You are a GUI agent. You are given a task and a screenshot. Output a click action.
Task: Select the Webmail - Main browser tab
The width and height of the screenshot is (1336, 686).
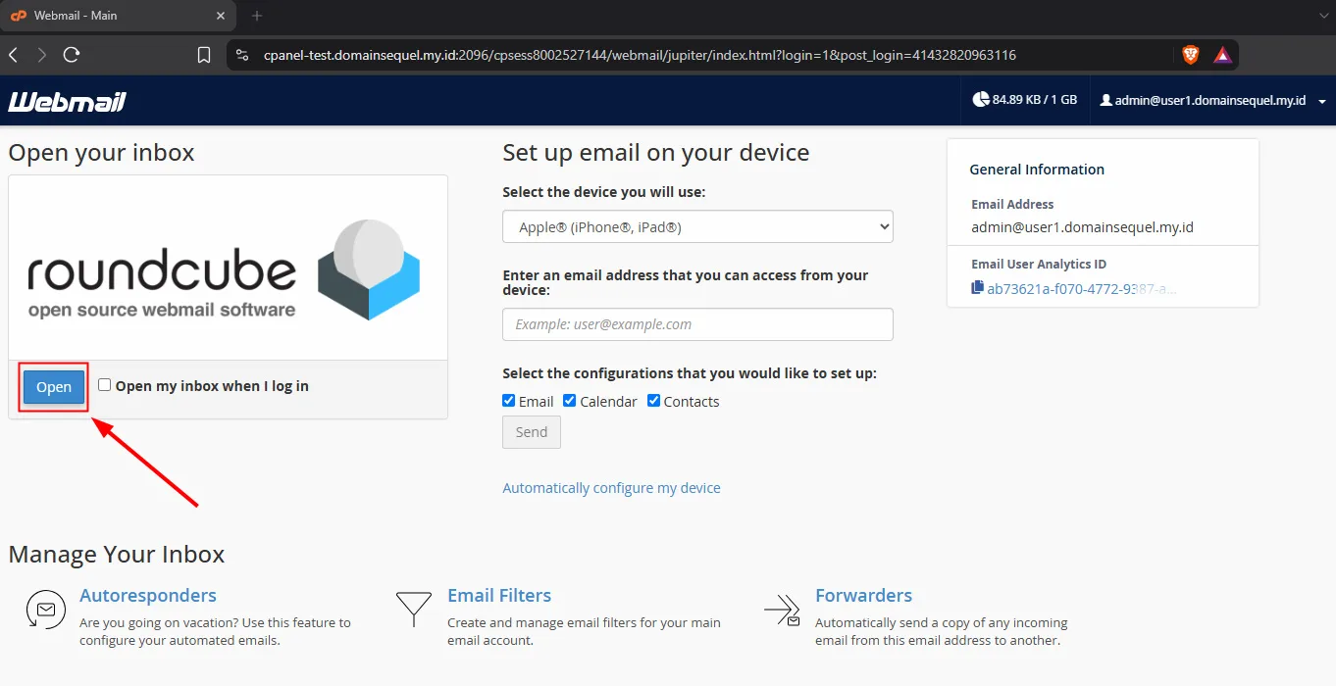click(118, 16)
